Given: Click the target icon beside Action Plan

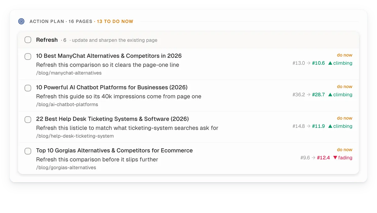Looking at the screenshot, I should (21, 21).
